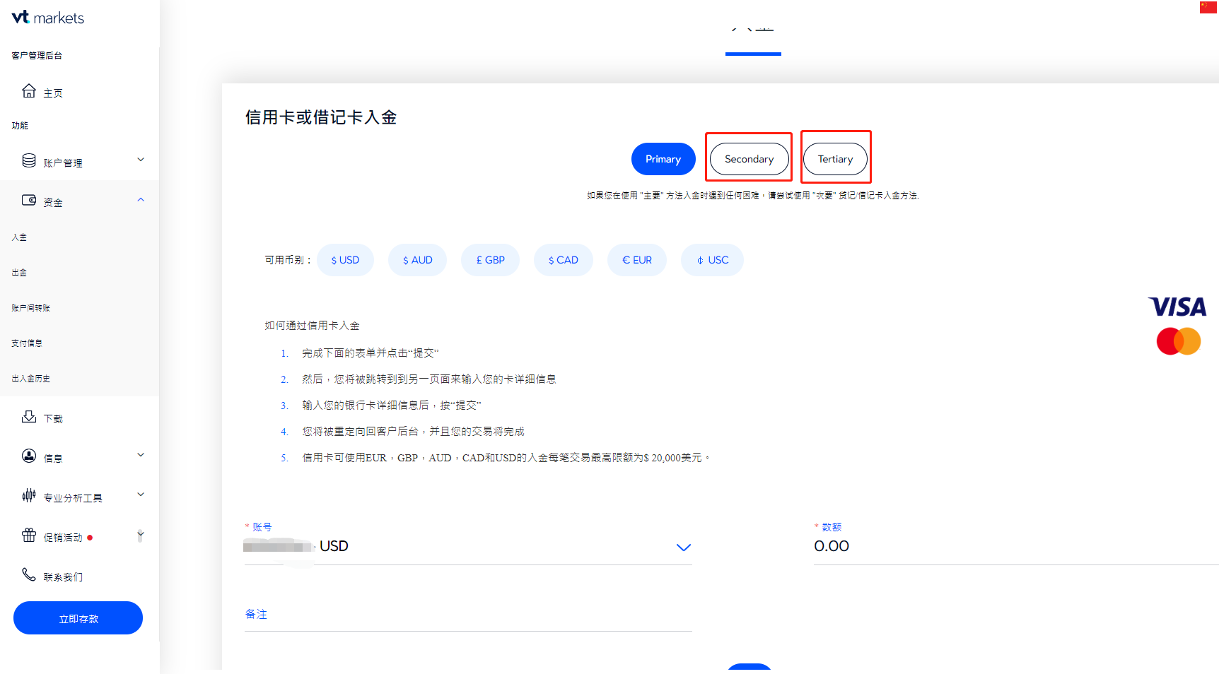Click the download tray icon
1219x674 pixels.
[29, 417]
